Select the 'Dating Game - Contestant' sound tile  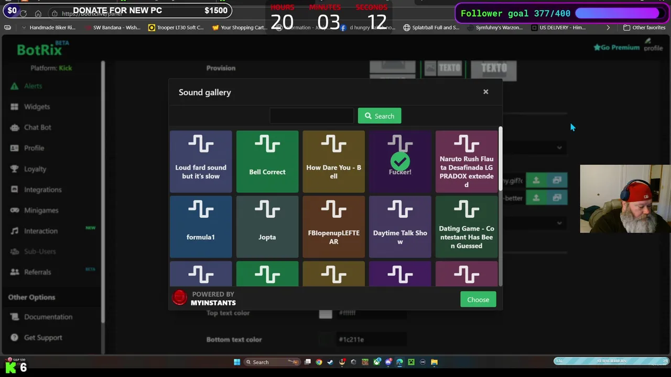click(x=467, y=227)
